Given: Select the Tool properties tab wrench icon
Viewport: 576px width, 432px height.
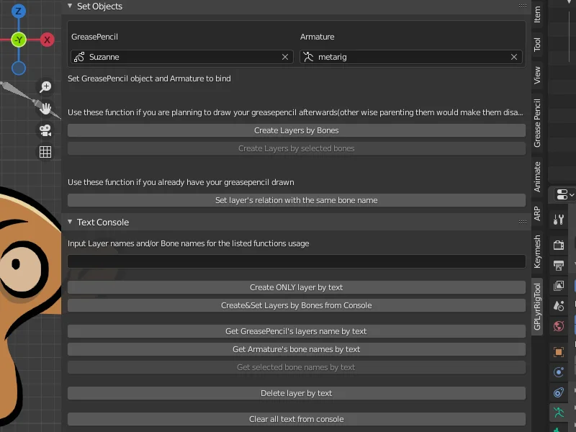Looking at the screenshot, I should coord(559,219).
